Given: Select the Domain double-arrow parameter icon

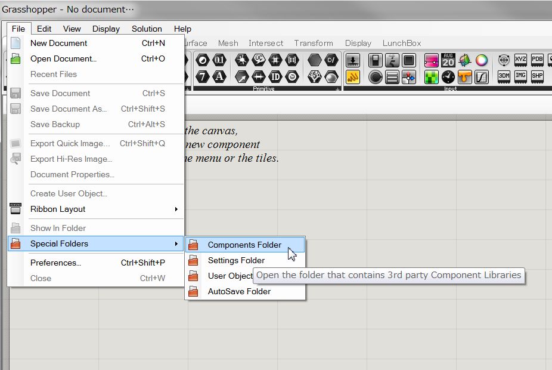Looking at the screenshot, I should tap(258, 76).
